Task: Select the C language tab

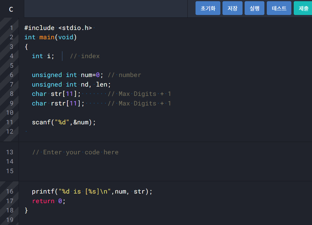Action: coord(11,9)
